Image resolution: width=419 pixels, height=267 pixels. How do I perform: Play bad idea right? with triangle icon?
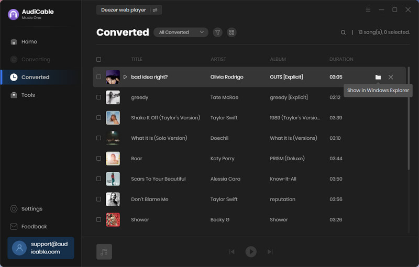click(125, 77)
